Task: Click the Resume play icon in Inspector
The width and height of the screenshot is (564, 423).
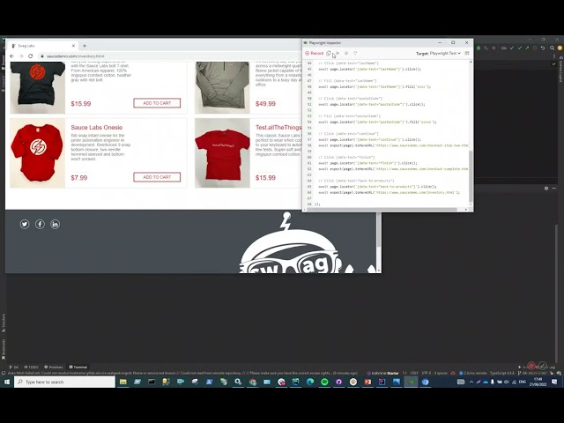Action: (338, 53)
